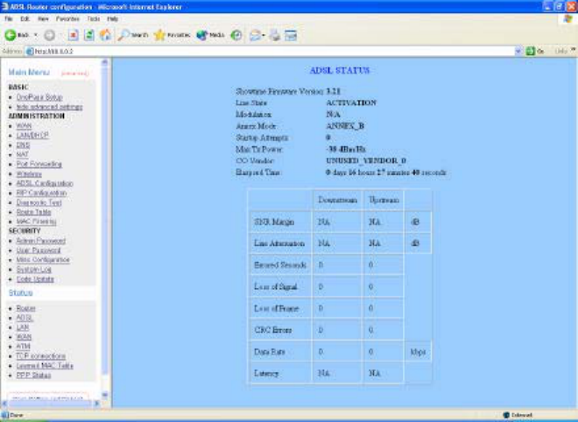The height and width of the screenshot is (422, 578).
Task: Open the Search toolbar button
Action: 133,35
